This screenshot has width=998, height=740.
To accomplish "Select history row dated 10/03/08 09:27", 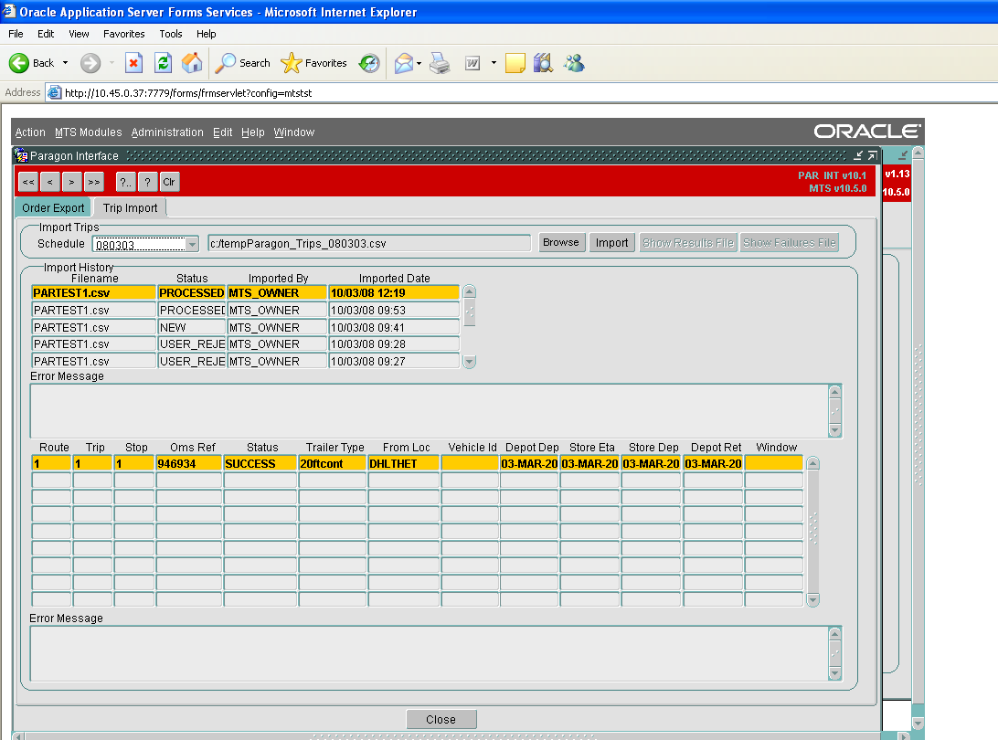I will [246, 361].
